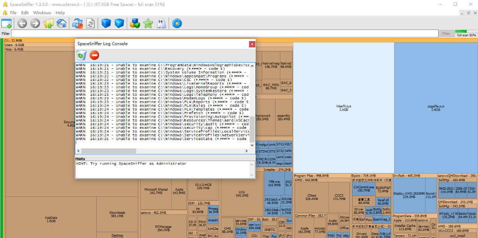Select the Downloads 383.1MB block
The width and height of the screenshot is (478, 238).
click(x=117, y=214)
